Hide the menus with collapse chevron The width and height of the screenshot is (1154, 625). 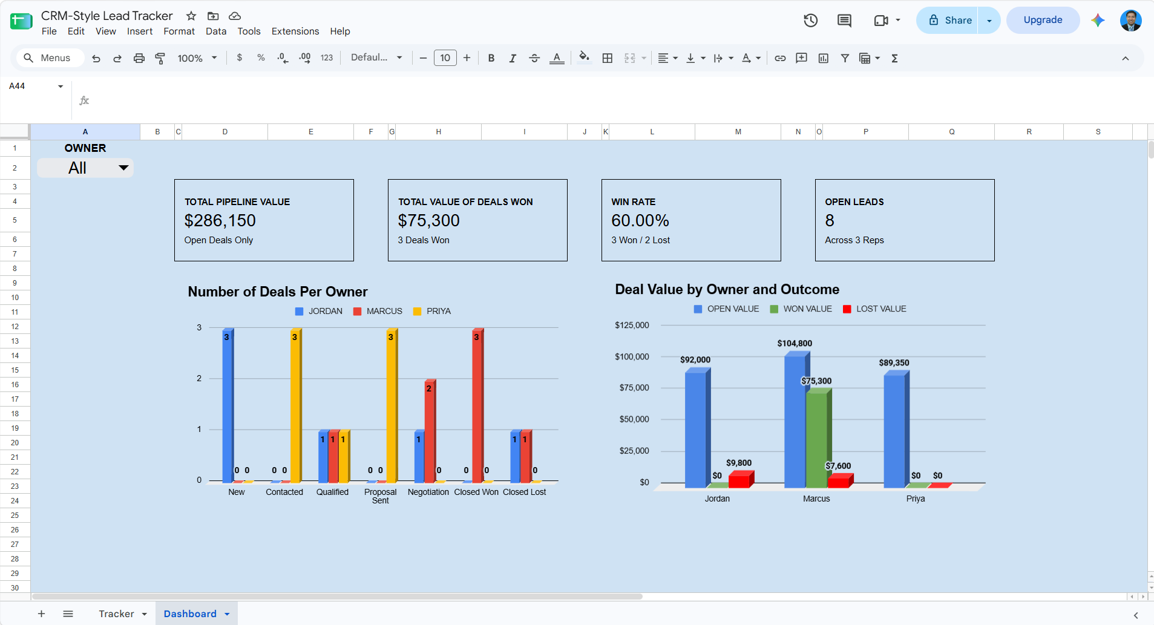[1126, 58]
